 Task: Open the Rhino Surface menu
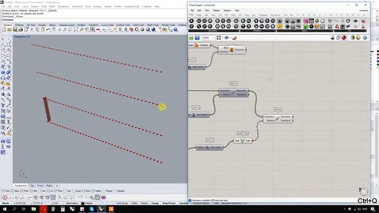point(35,7)
